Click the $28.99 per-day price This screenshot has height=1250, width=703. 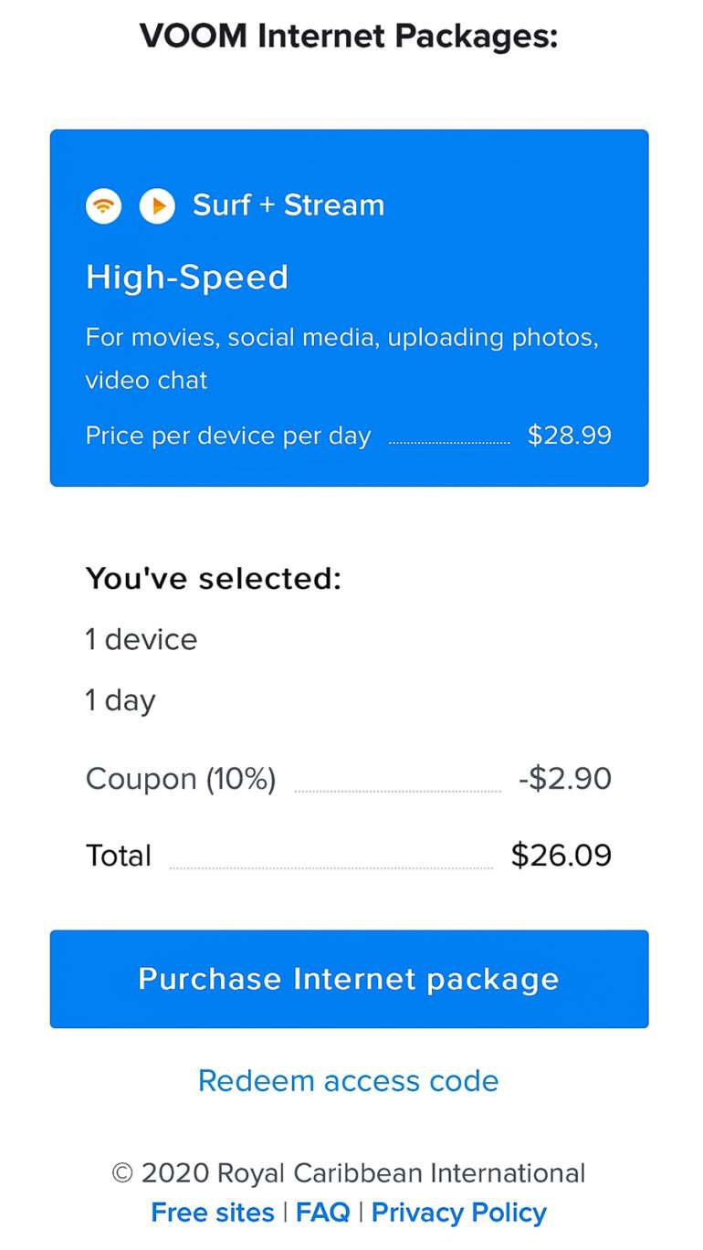click(569, 436)
